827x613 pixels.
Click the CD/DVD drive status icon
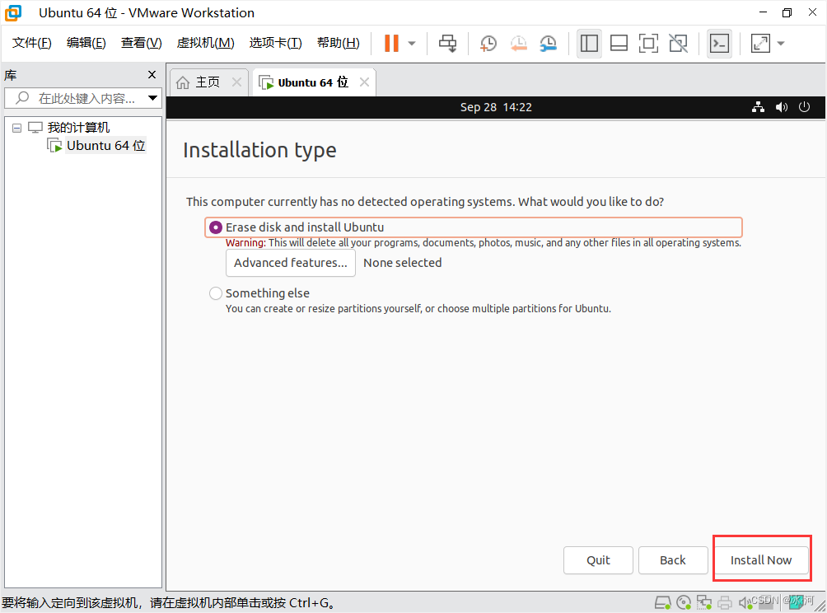(684, 602)
